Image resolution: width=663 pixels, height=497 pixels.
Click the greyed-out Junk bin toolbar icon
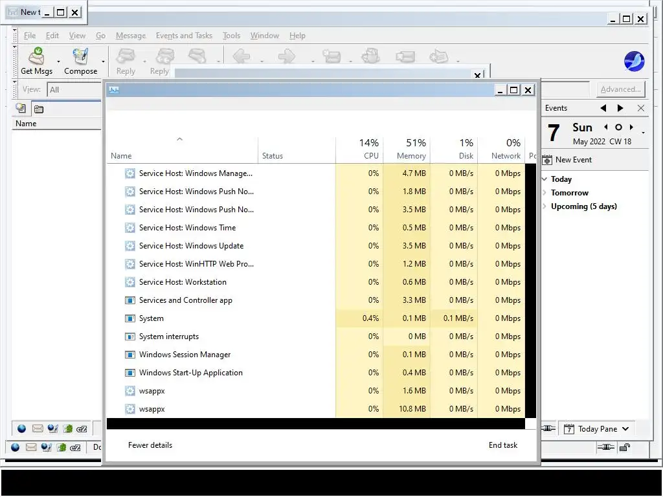click(371, 56)
